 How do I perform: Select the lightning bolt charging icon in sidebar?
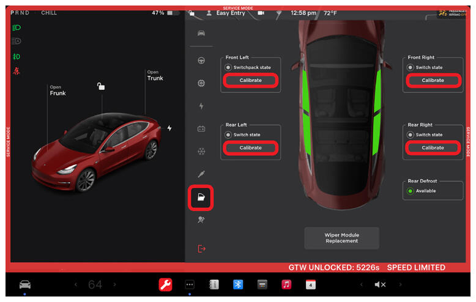point(201,106)
